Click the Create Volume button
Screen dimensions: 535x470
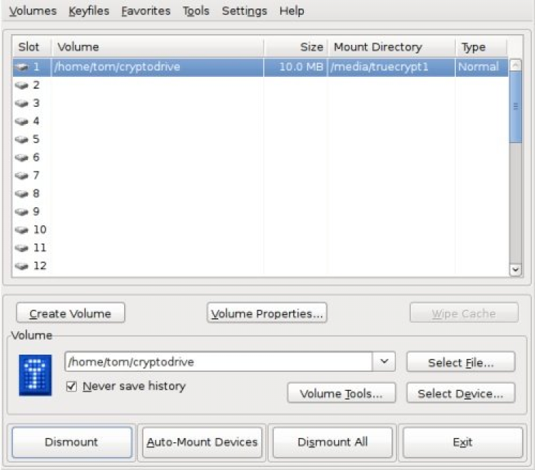click(x=71, y=313)
